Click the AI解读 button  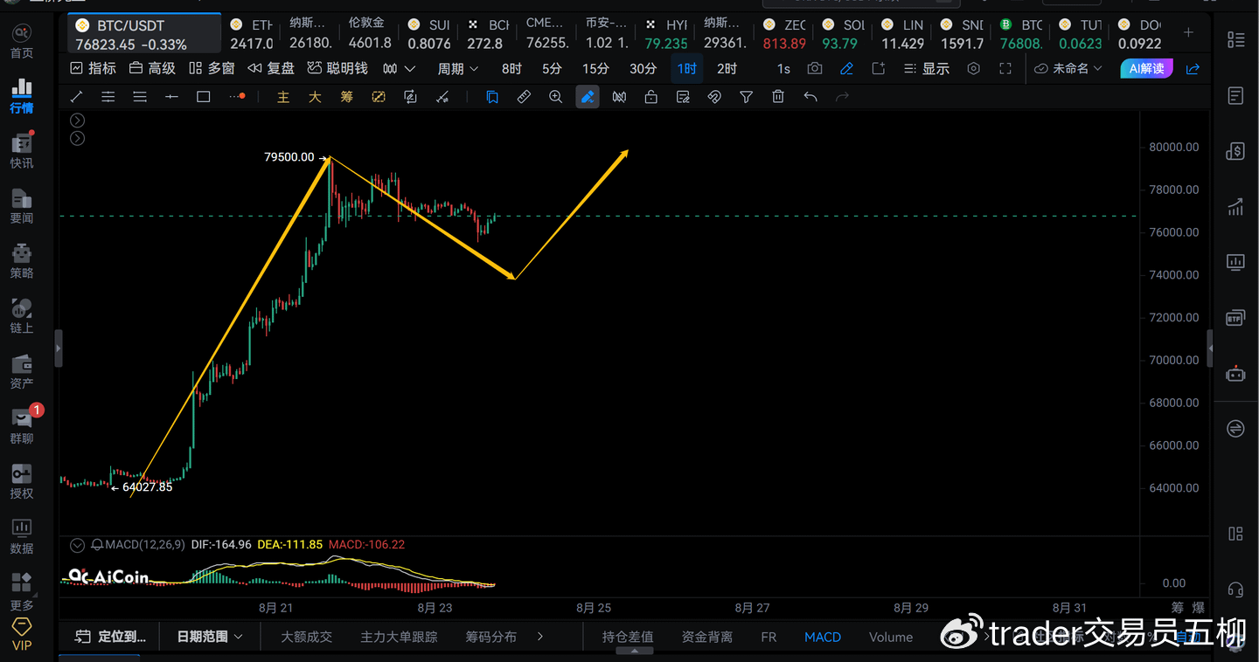1146,68
